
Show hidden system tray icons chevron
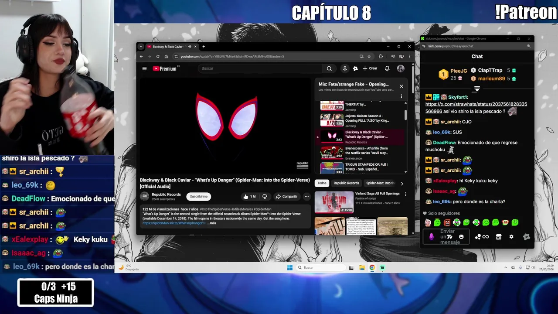click(506, 268)
